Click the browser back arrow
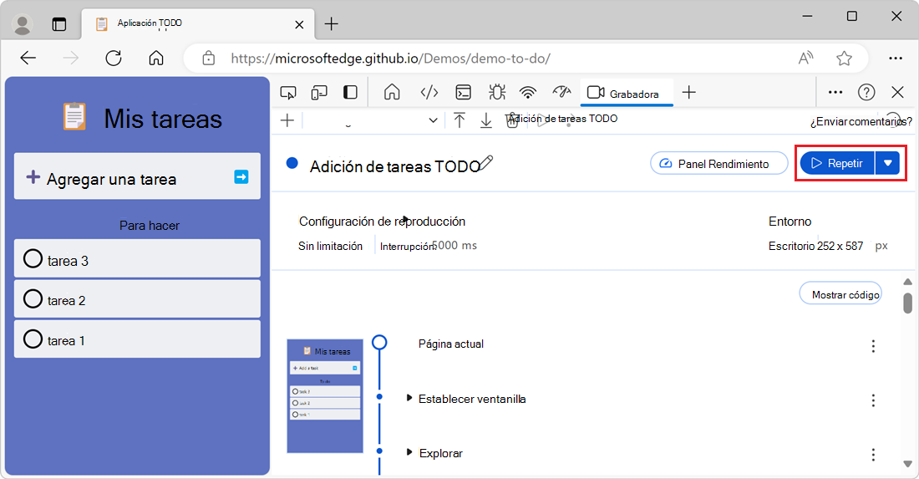 [28, 58]
